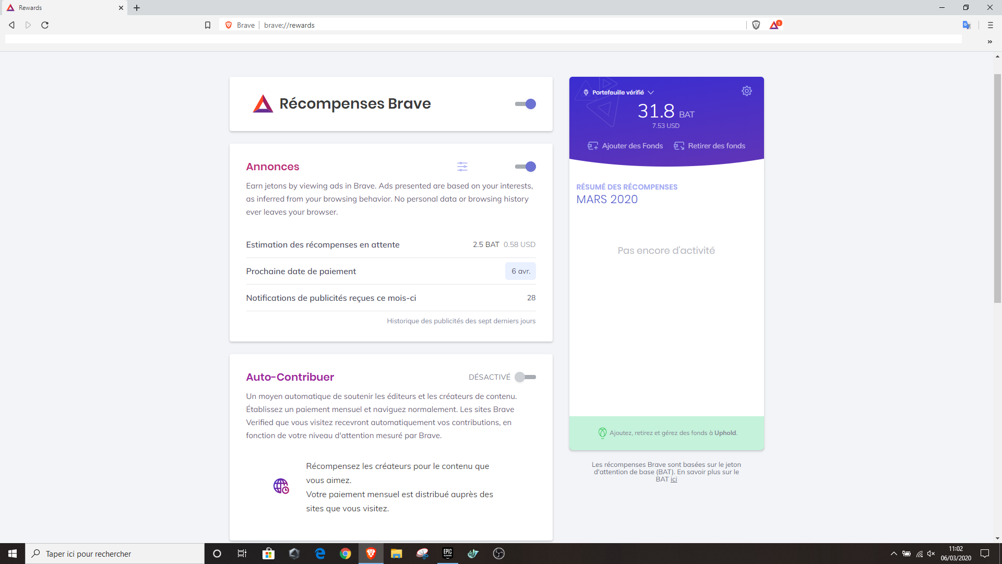Click Ajouter des Fonds button
The height and width of the screenshot is (564, 1002).
click(x=625, y=146)
